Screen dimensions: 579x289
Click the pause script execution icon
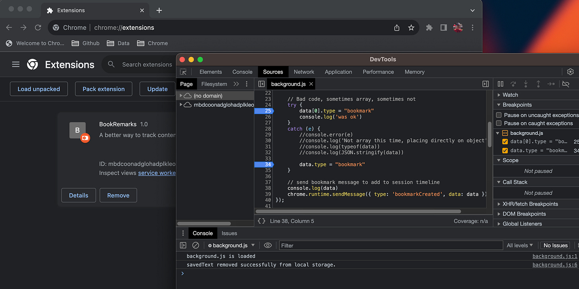pos(501,84)
